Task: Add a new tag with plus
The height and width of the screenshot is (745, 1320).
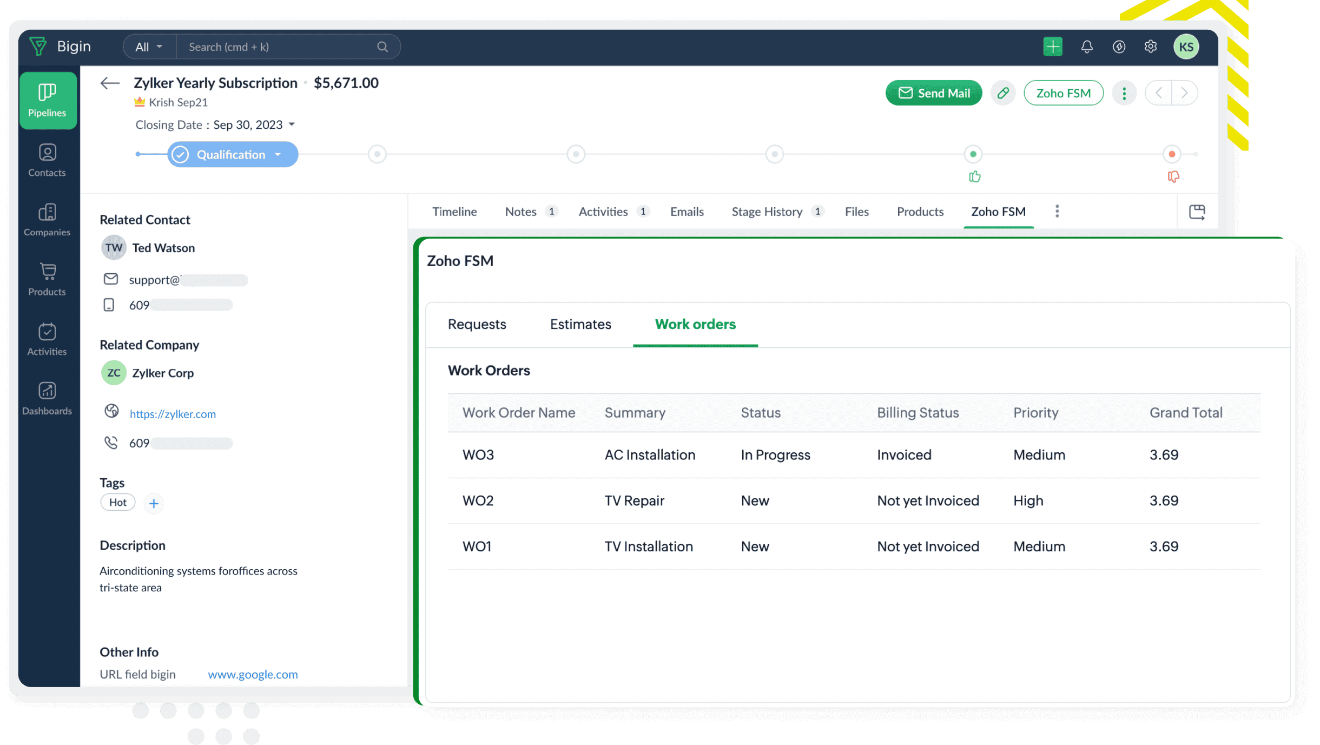Action: tap(154, 503)
